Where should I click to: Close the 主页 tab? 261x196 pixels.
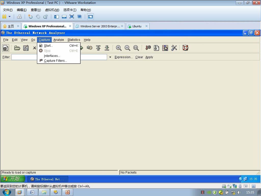(18, 26)
